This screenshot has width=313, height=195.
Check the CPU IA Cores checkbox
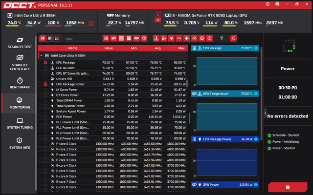tap(45, 68)
